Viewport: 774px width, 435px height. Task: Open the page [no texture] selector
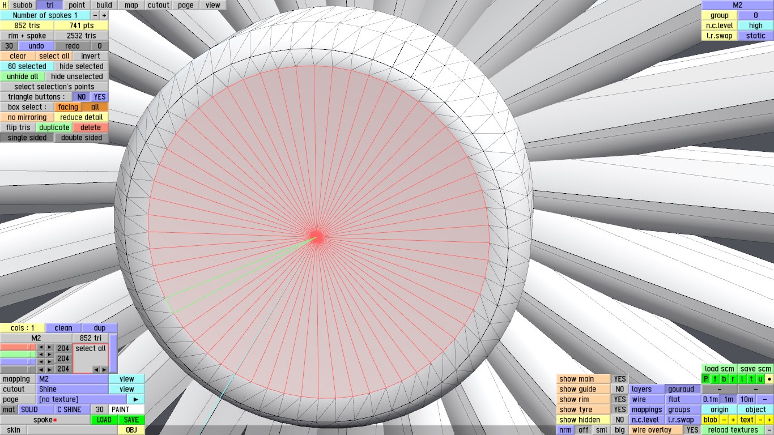(x=82, y=399)
